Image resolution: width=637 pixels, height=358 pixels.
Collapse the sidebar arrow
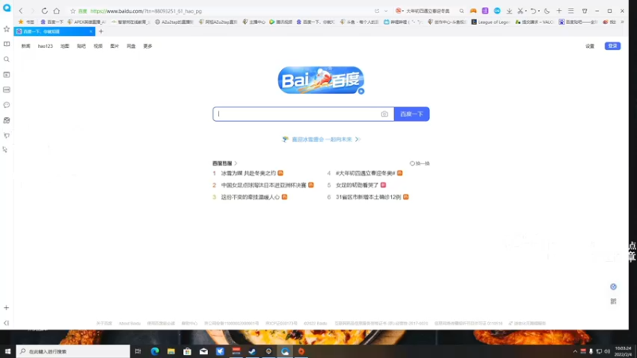tap(6, 323)
